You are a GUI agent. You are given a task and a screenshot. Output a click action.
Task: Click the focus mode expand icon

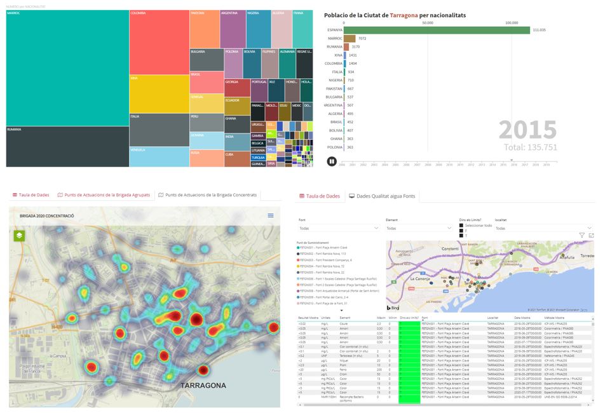click(x=592, y=235)
